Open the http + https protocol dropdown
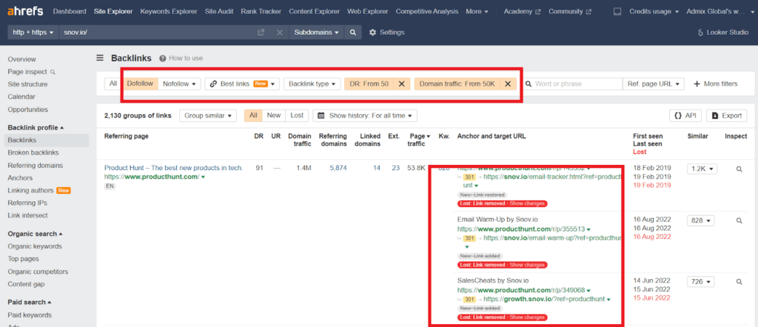This screenshot has height=327, width=758. pyautogui.click(x=33, y=33)
